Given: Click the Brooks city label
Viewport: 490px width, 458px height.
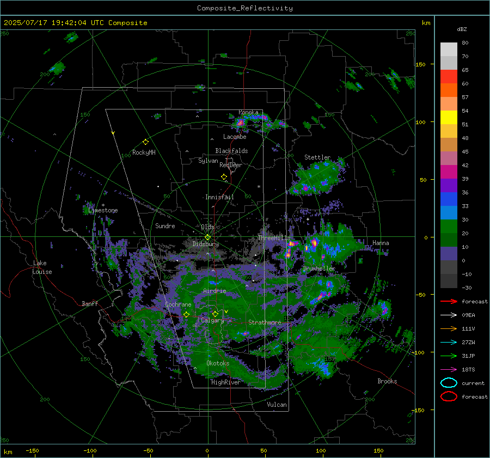Looking at the screenshot, I should point(387,381).
